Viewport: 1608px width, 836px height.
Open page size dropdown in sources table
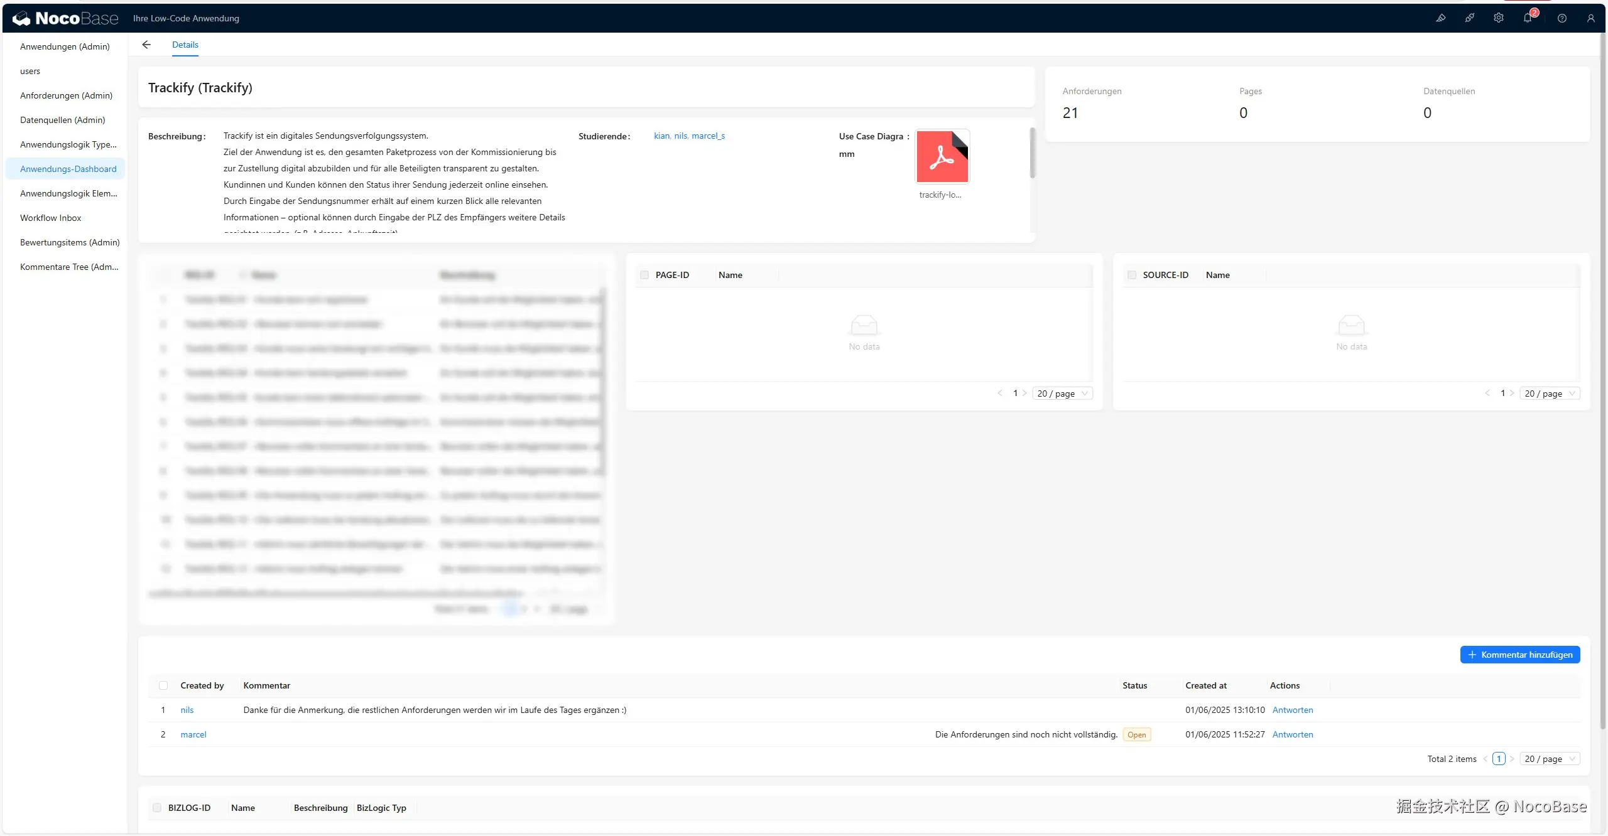(x=1550, y=394)
